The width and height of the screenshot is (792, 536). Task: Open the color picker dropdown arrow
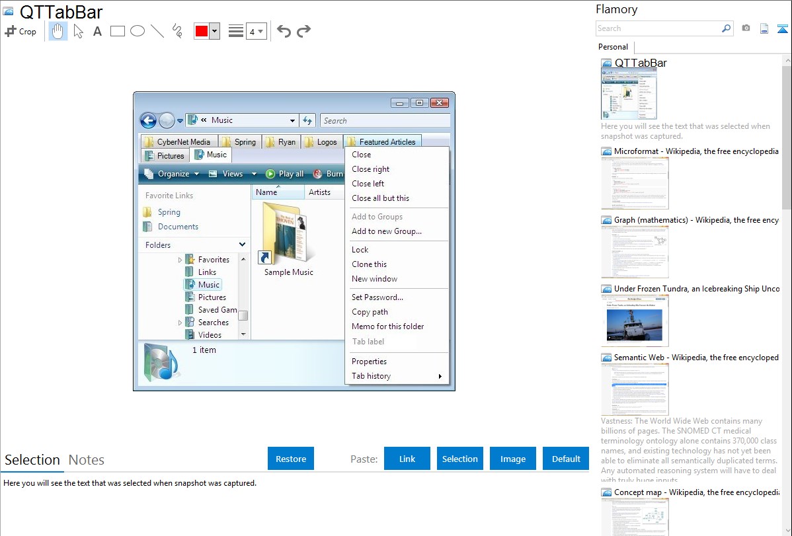click(215, 31)
